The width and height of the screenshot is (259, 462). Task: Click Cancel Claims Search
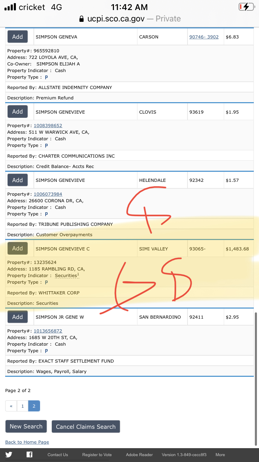click(86, 426)
